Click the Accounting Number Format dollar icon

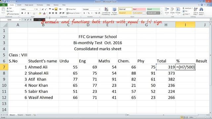(x=84, y=13)
